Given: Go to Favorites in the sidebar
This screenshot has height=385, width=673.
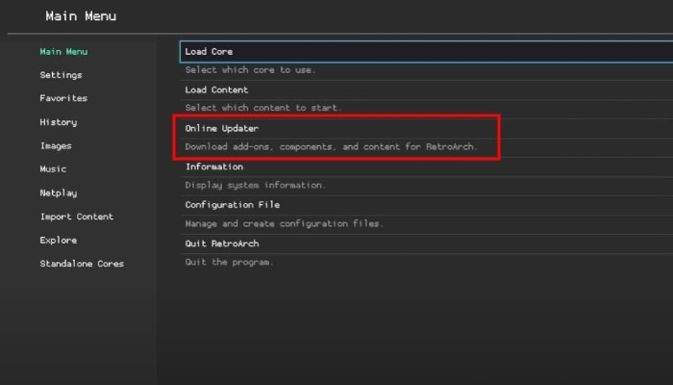Looking at the screenshot, I should (63, 98).
